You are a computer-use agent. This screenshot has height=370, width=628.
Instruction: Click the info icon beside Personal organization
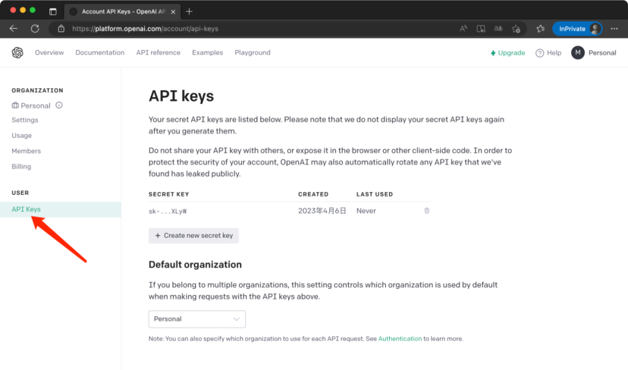pos(59,106)
